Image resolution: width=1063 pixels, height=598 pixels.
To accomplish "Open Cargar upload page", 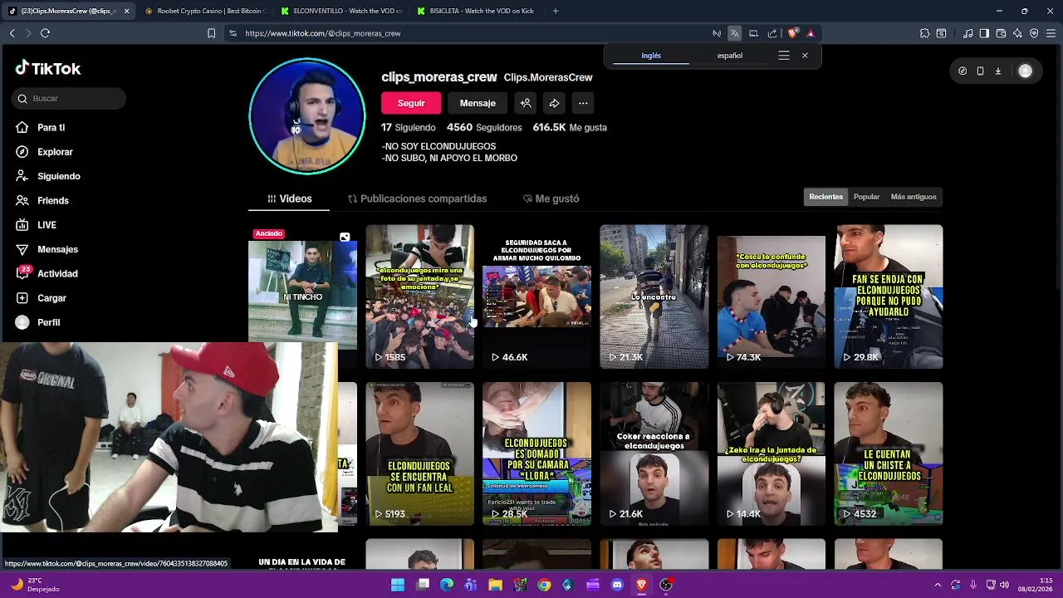I will pyautogui.click(x=51, y=298).
